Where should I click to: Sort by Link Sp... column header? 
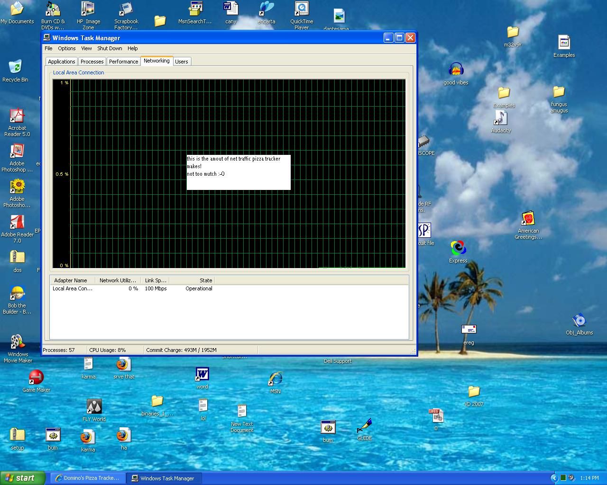(155, 280)
